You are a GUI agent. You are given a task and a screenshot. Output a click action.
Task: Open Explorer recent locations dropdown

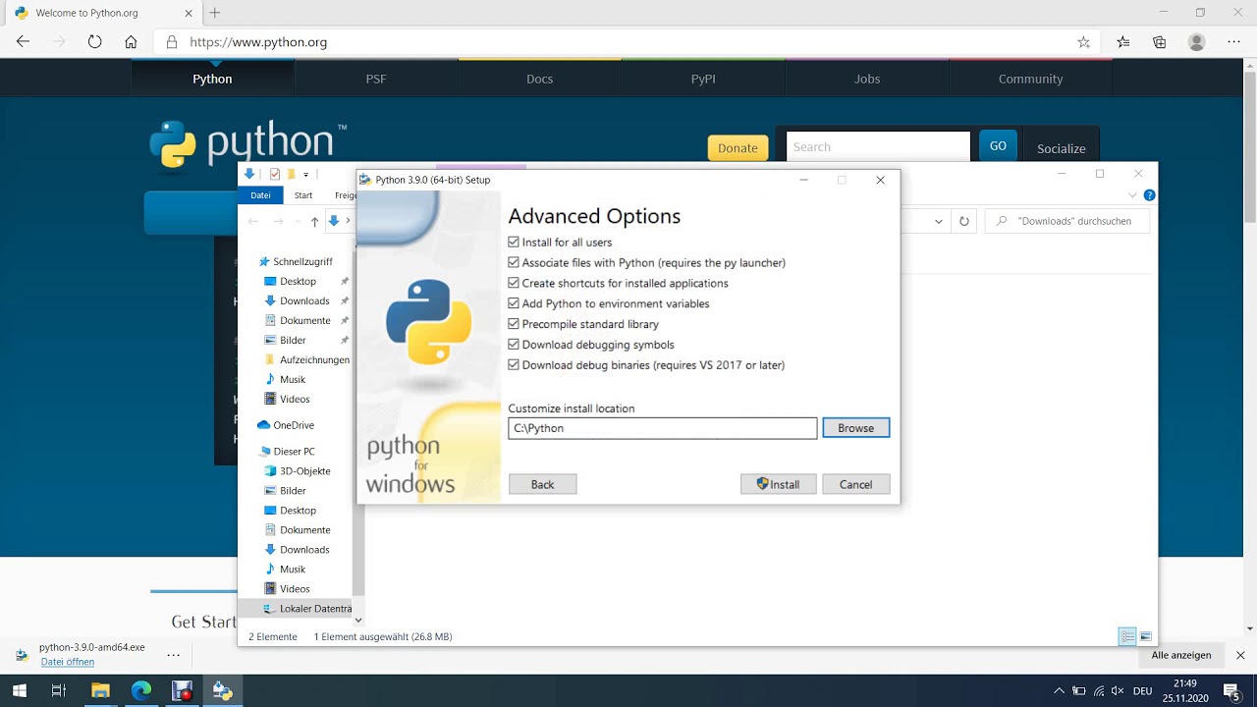[x=297, y=222]
